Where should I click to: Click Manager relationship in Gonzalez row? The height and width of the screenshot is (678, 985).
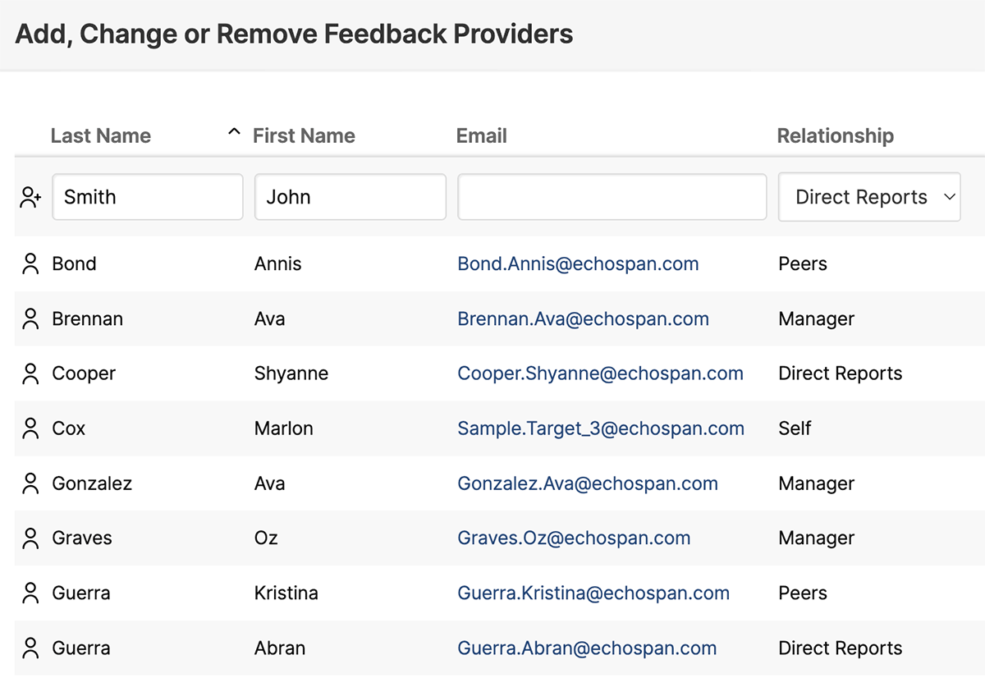tap(817, 483)
